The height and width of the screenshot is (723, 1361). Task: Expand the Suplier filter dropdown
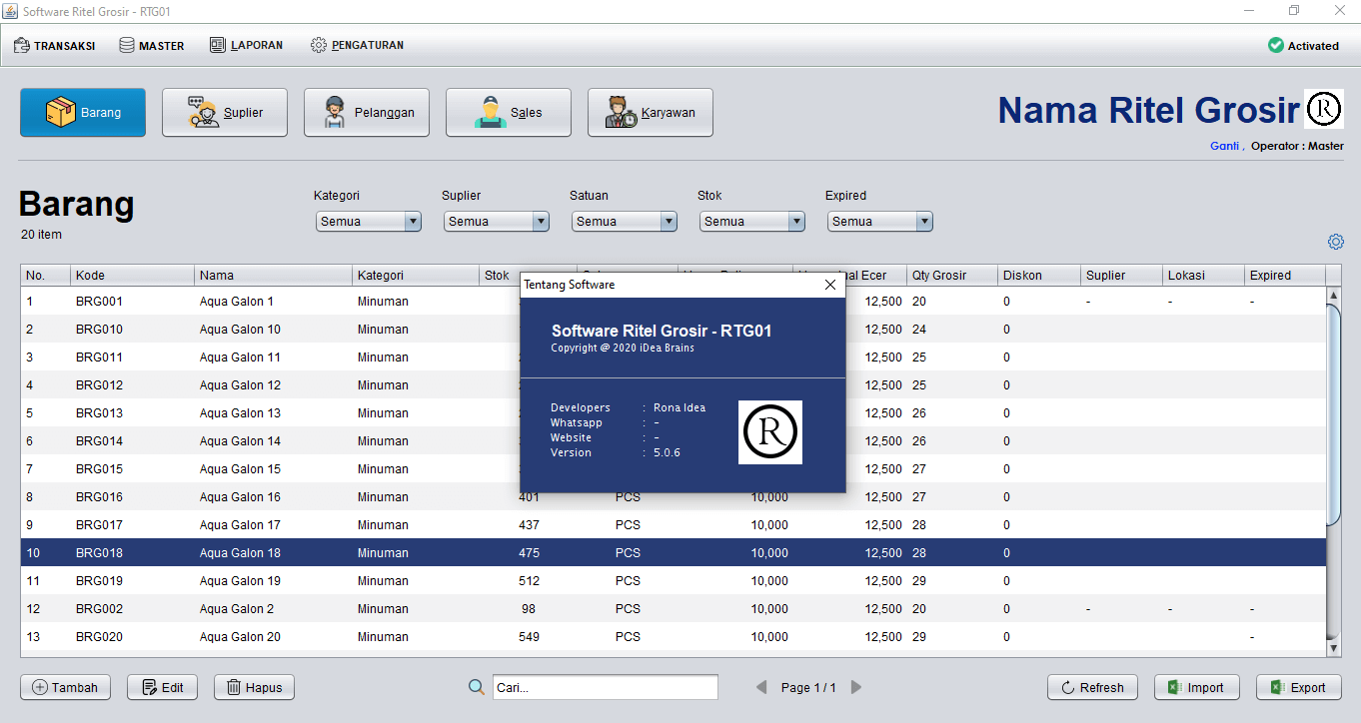[541, 222]
